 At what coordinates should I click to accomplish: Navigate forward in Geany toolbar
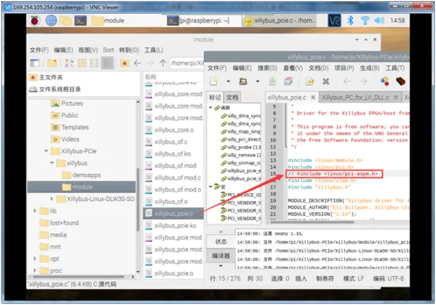[x=363, y=81]
